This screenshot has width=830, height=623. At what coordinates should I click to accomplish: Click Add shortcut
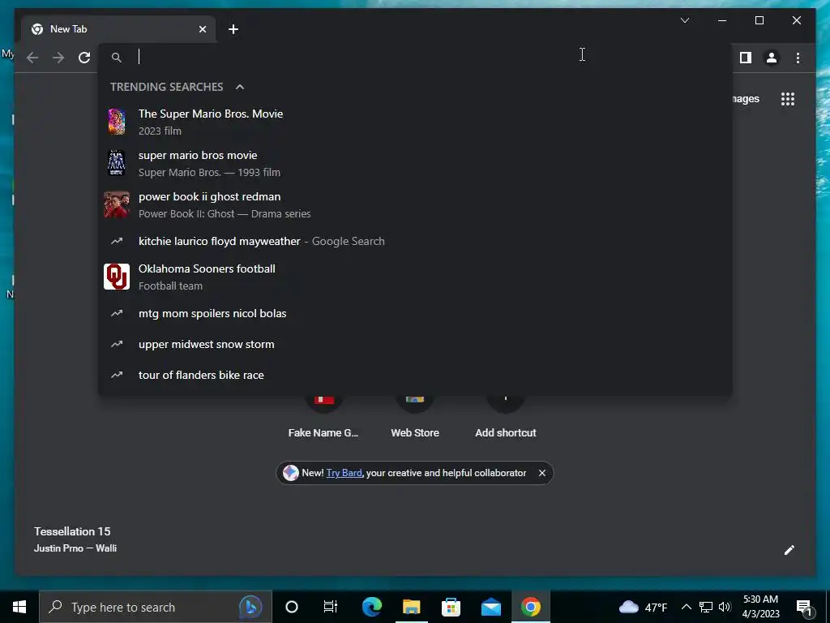506,419
